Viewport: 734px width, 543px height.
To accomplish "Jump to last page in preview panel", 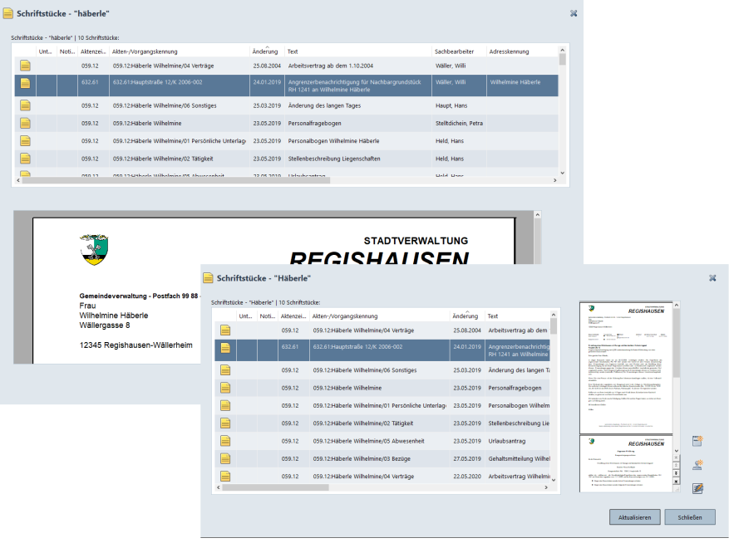I will [x=675, y=482].
